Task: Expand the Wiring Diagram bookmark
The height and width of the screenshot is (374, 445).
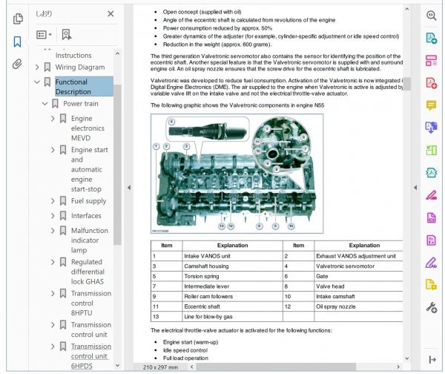Action: pos(37,68)
